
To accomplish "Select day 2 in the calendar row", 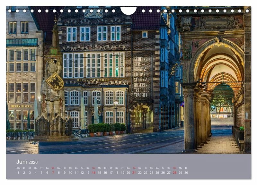I will (x=24, y=172).
